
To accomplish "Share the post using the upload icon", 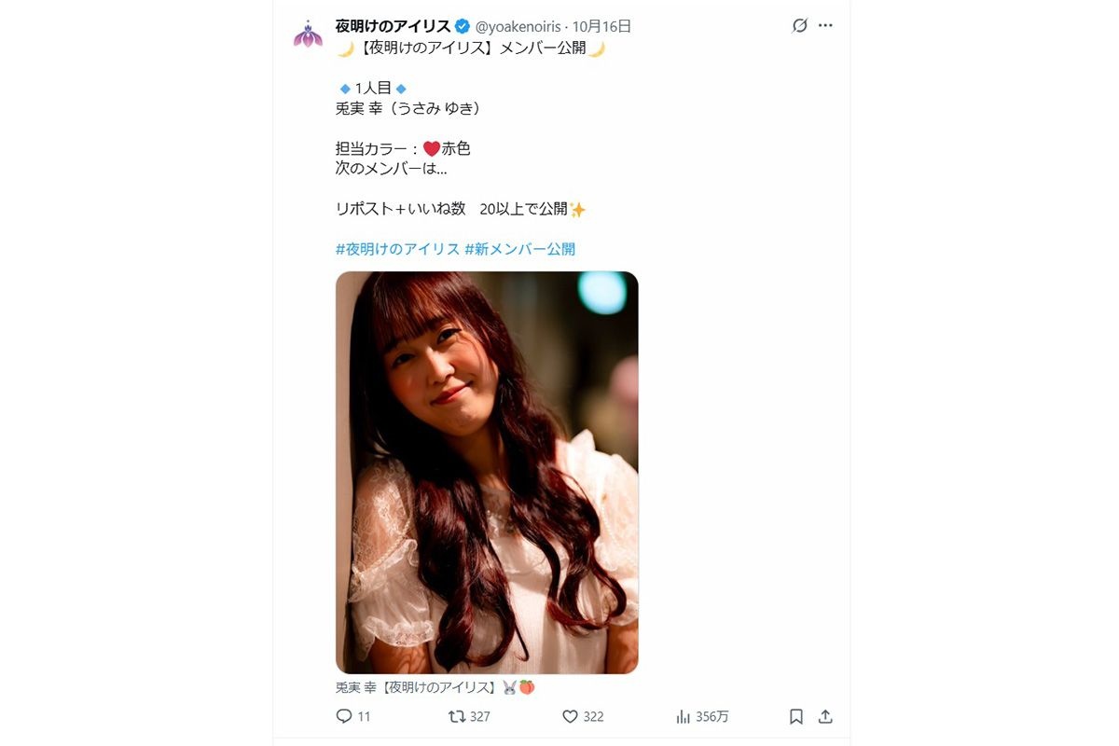I will pos(825,716).
